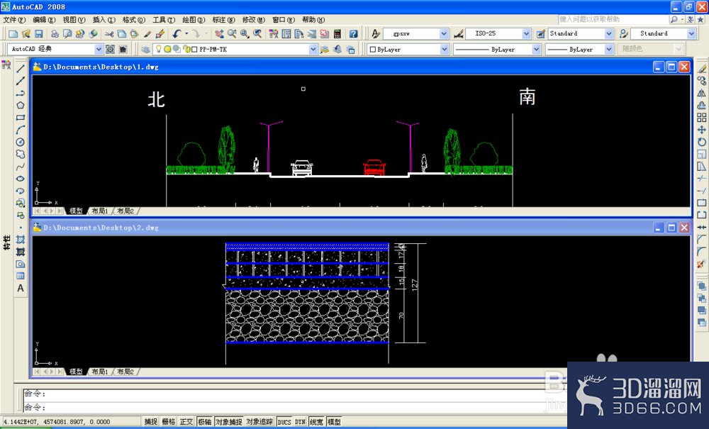Toggle 对象捕捉 object snap button
709x429 pixels.
(229, 422)
